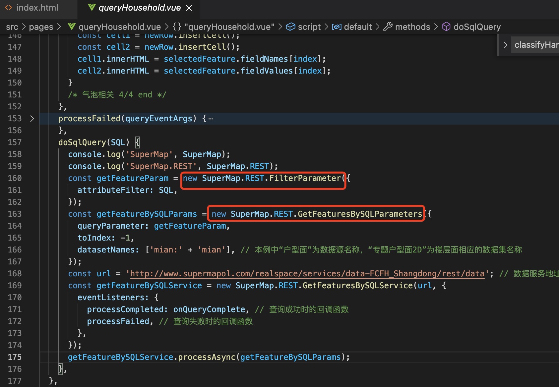
Task: Click GetFeaturesBySQLService on line 169
Action: point(358,286)
